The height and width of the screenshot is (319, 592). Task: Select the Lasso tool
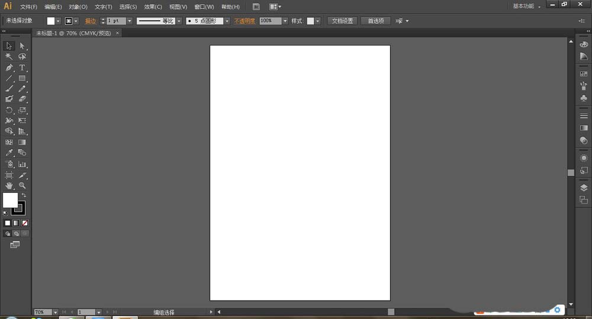22,56
